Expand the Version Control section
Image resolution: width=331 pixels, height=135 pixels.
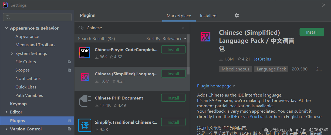pyautogui.click(x=6, y=129)
